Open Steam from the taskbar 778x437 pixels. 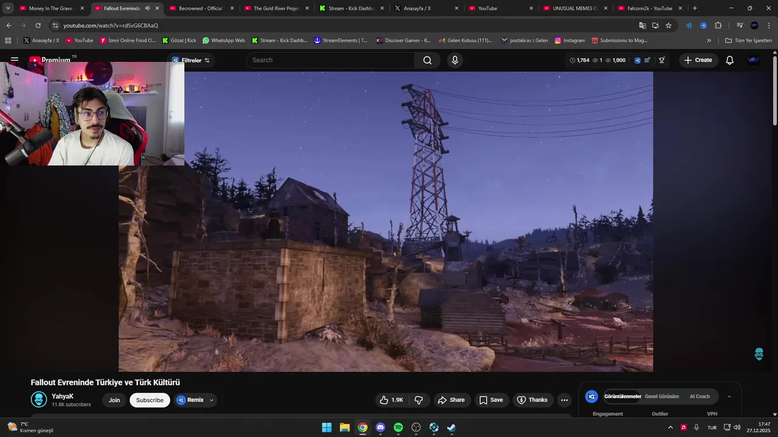452,427
